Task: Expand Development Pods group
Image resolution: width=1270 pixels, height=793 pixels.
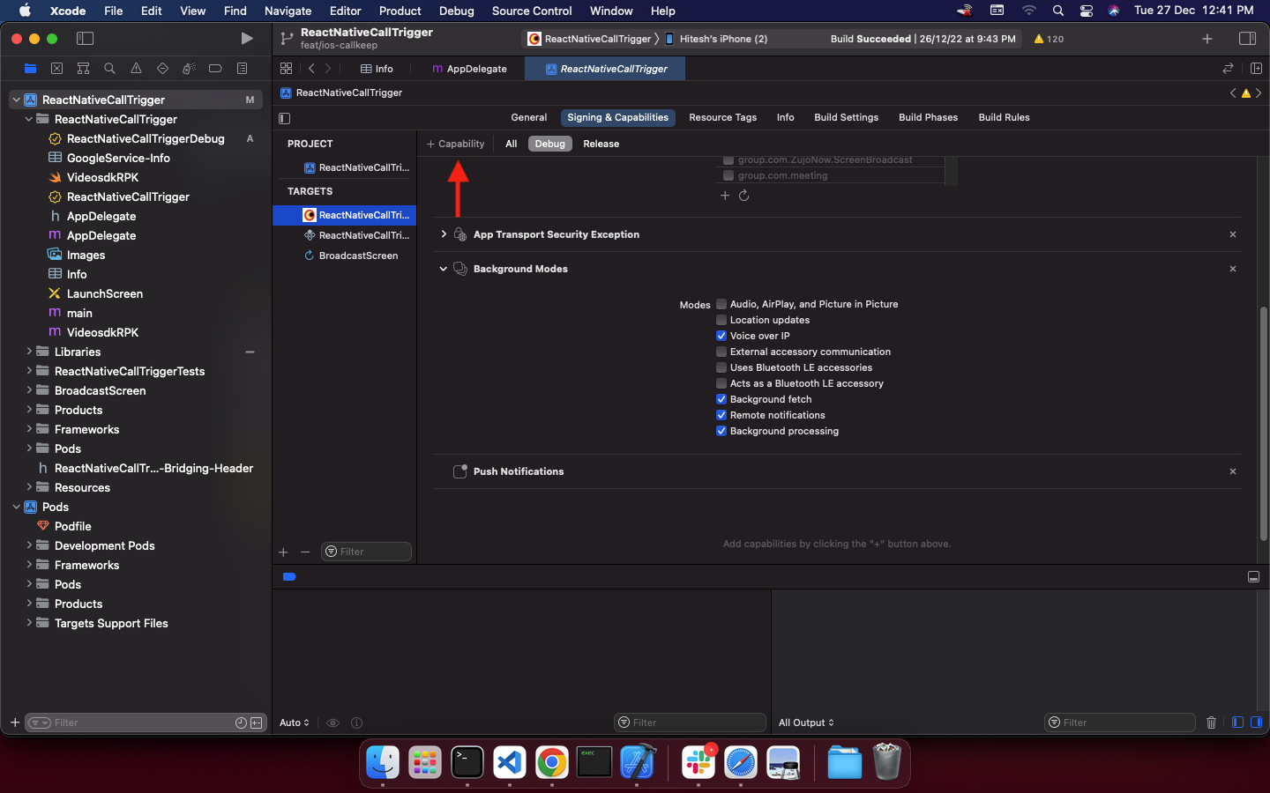Action: 29,545
